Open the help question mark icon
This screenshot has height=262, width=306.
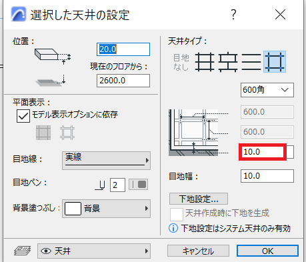[x=233, y=15]
